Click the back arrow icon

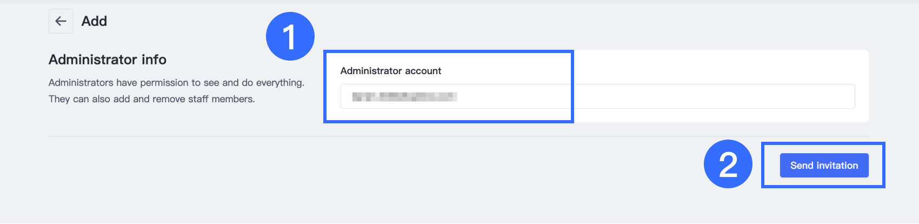click(61, 21)
